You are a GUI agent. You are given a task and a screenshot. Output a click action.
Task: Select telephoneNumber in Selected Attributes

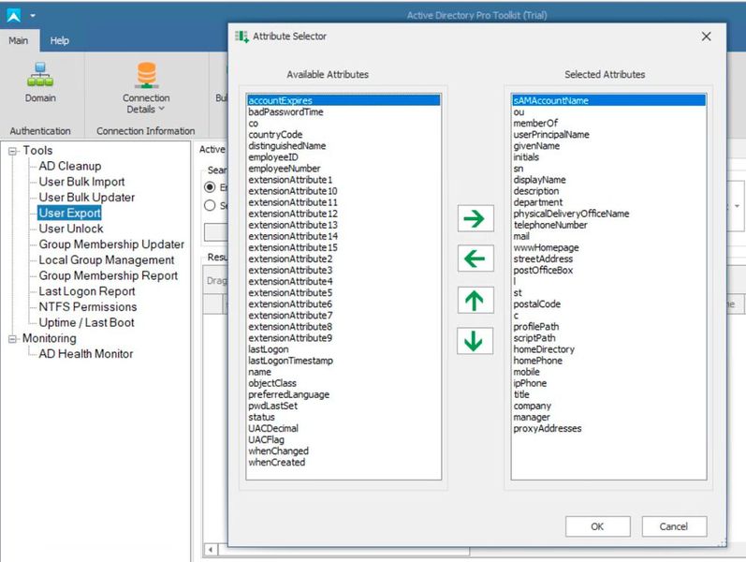click(x=550, y=225)
